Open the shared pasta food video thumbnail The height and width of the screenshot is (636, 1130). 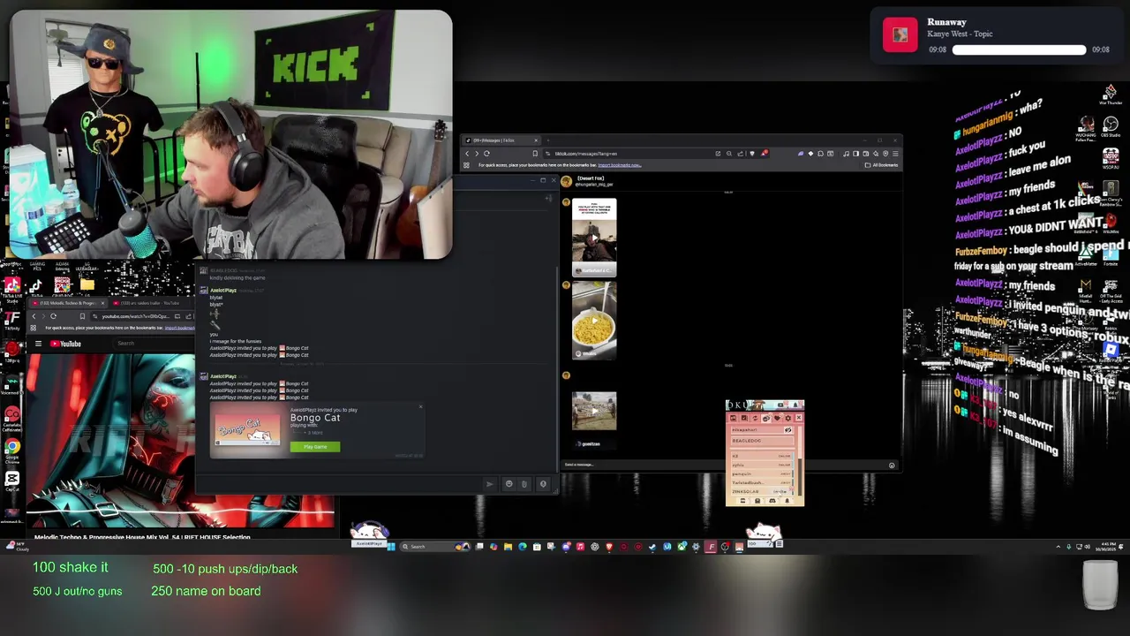[x=594, y=320]
